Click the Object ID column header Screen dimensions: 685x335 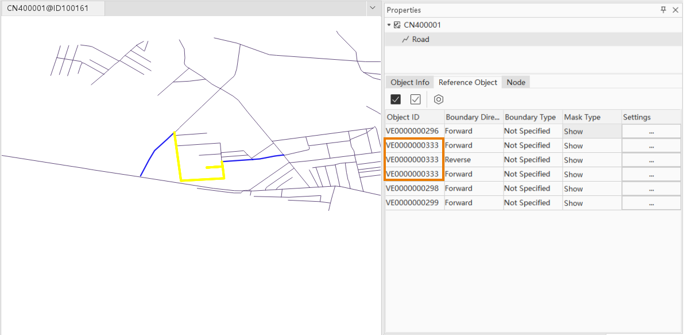[x=414, y=117]
